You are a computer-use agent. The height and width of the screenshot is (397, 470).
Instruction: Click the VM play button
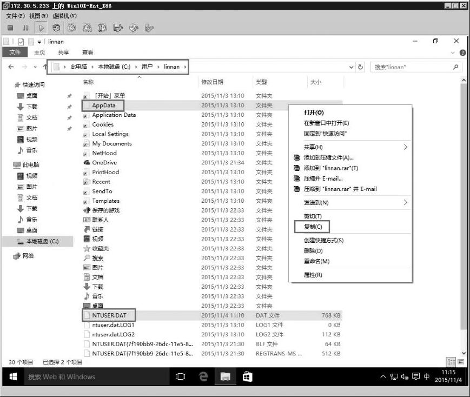click(41, 28)
